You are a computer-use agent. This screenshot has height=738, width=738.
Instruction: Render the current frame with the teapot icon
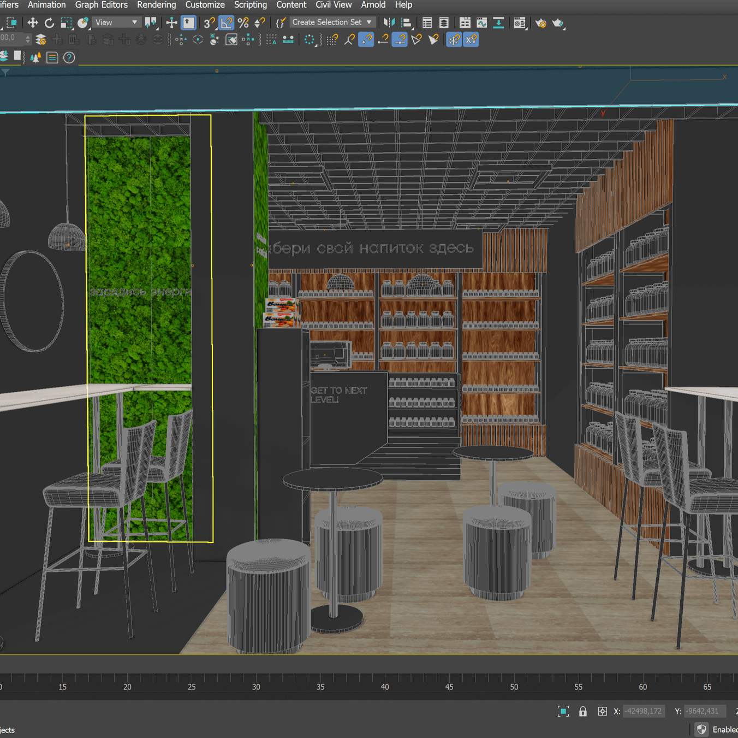(558, 22)
